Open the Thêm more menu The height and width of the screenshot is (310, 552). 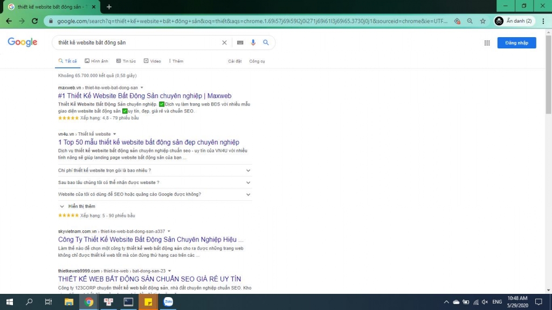[x=176, y=61]
